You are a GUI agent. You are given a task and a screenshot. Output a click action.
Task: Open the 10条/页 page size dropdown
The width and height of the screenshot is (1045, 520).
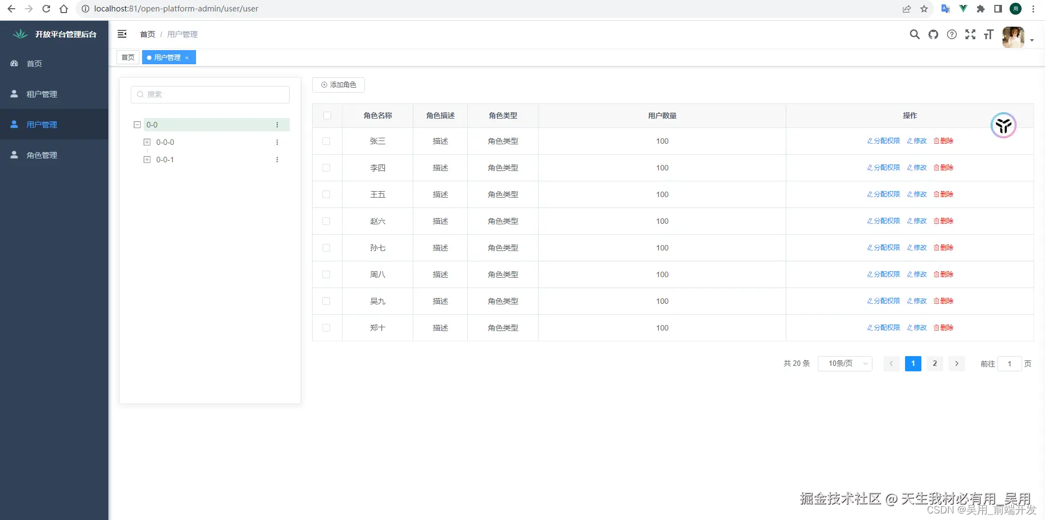coord(845,363)
